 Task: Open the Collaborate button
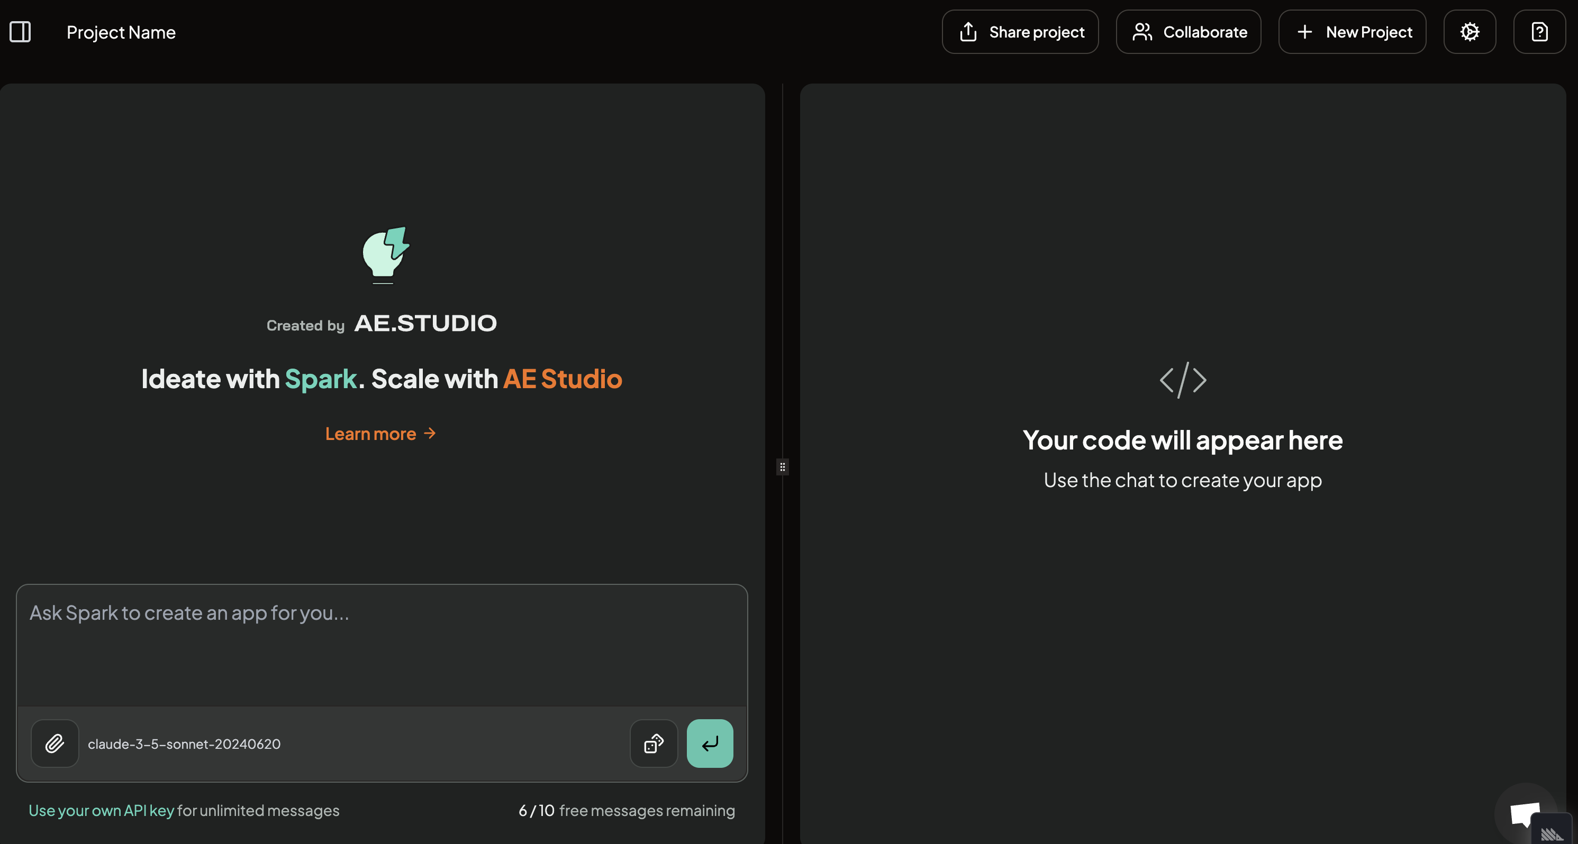1189,32
